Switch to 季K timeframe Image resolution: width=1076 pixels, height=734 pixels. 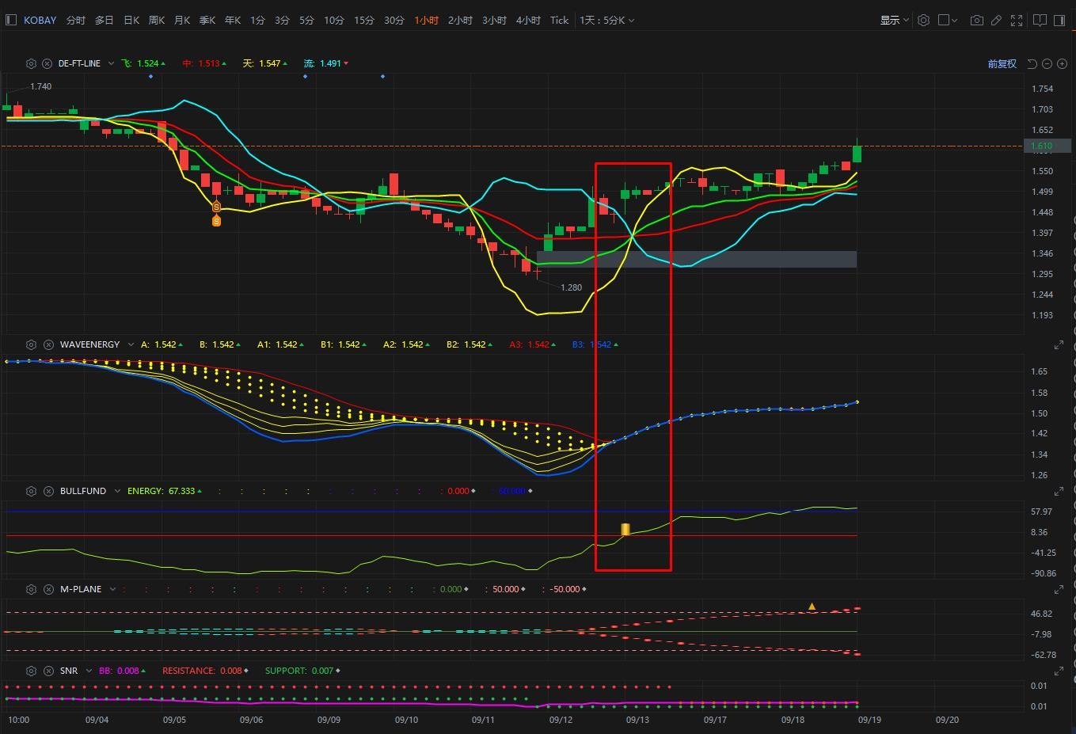(207, 20)
